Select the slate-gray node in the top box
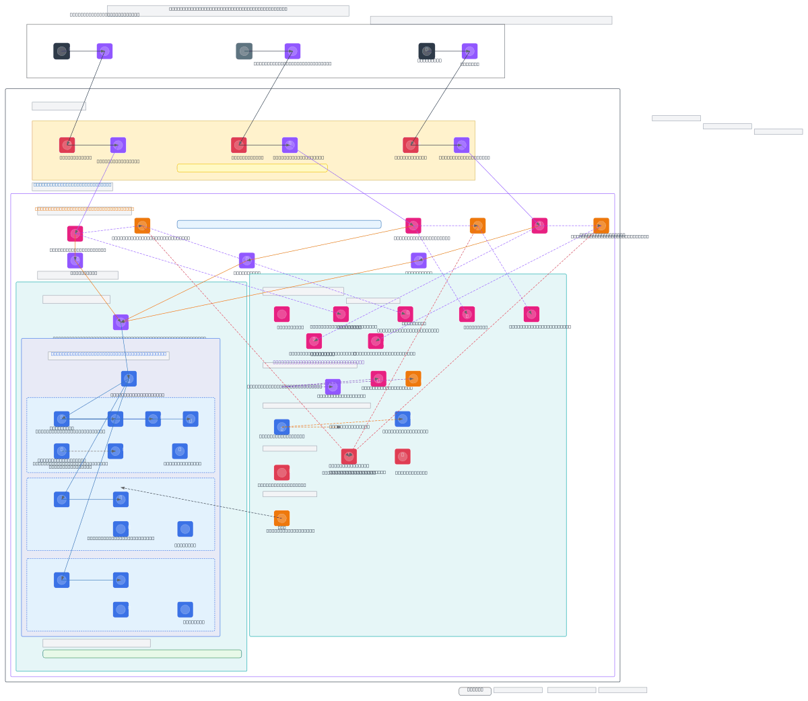 click(x=244, y=51)
